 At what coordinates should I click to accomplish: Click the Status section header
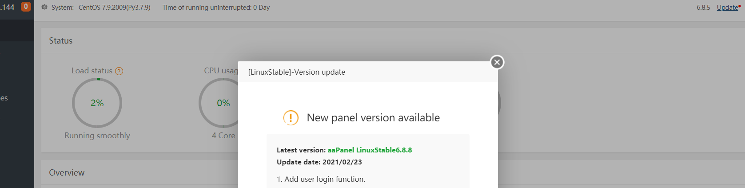point(61,41)
